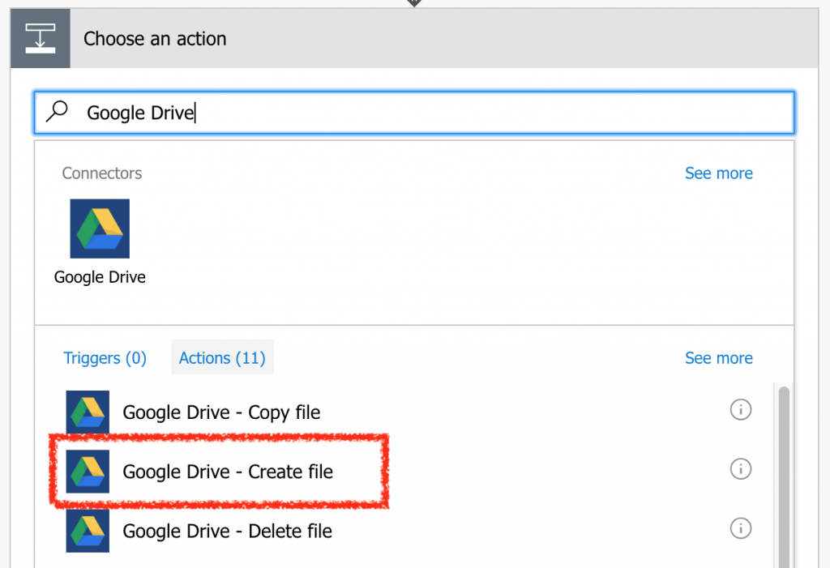Click the Google Drive connector label

tap(100, 277)
